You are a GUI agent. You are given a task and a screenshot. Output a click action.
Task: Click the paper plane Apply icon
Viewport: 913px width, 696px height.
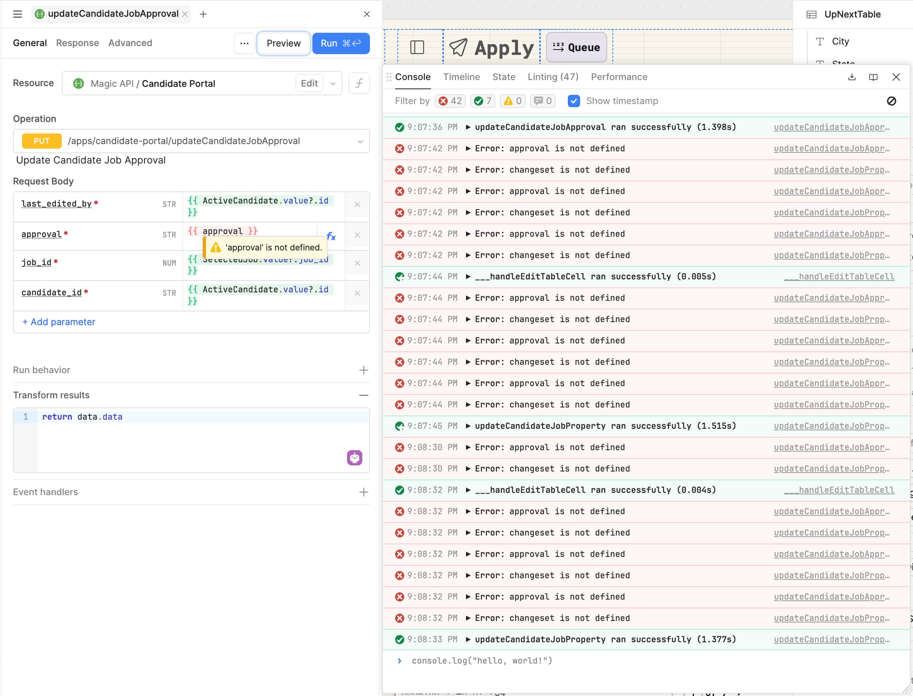(458, 47)
